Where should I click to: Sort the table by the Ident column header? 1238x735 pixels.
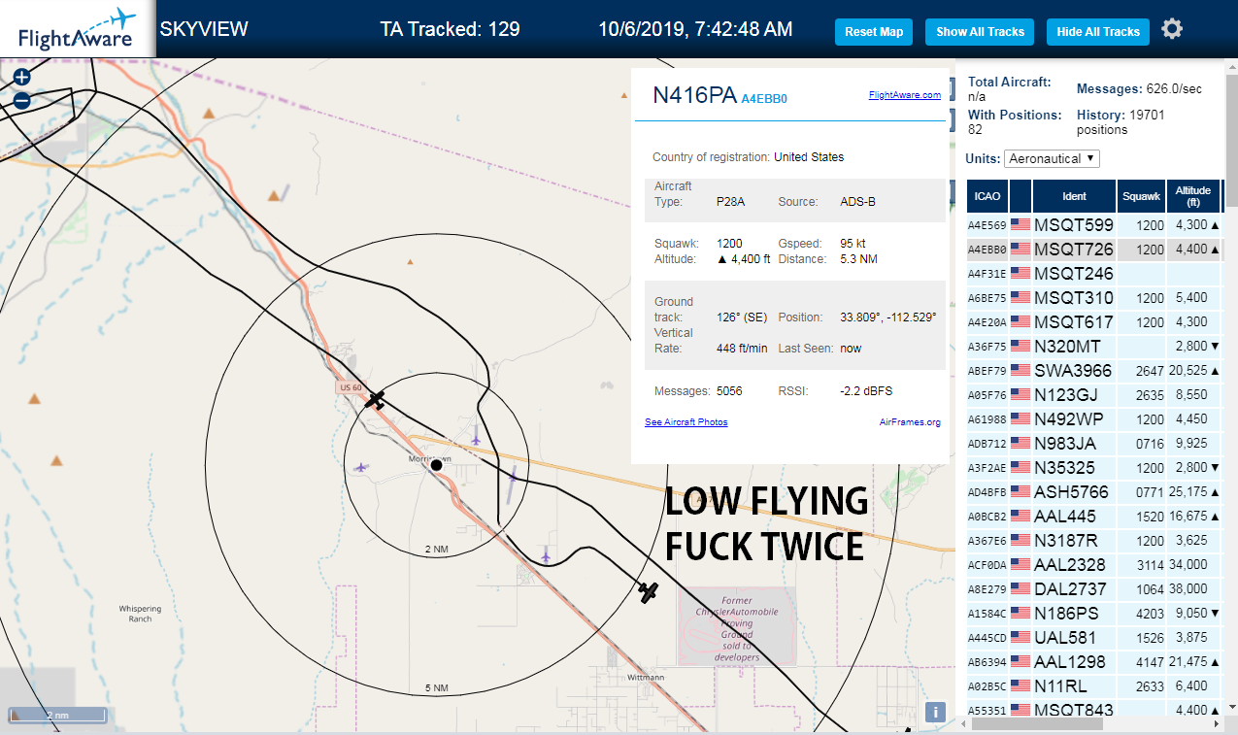coord(1074,195)
